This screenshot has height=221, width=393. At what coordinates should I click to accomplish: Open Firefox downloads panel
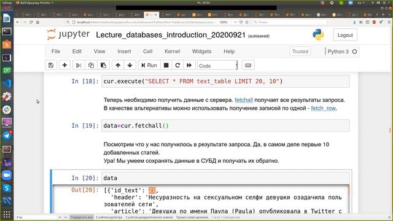[x=354, y=22]
